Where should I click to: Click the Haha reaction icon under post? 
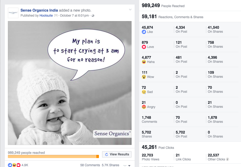coord(14,165)
